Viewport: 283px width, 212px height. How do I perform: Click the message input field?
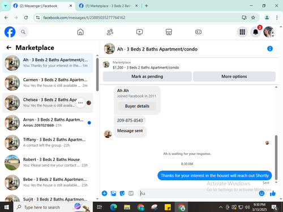tap(198, 193)
